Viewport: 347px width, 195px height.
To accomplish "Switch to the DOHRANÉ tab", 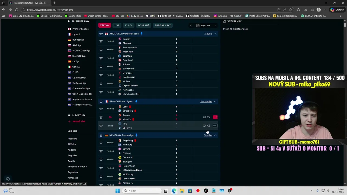I will 144,25.
